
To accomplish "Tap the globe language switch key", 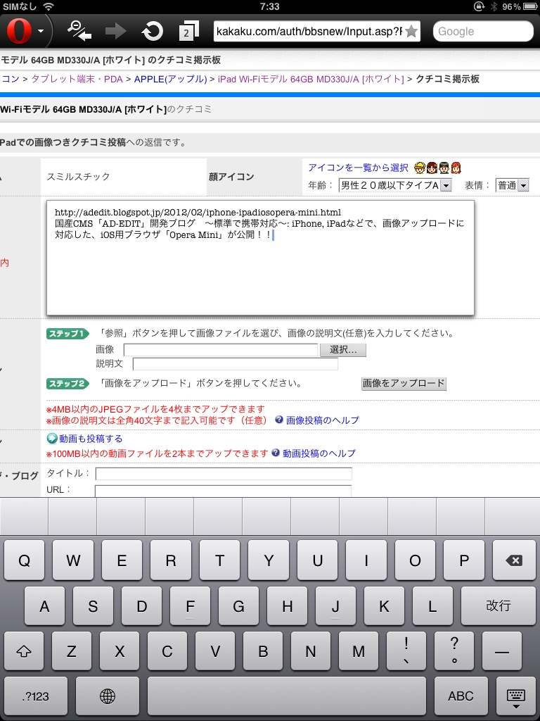I will click(x=108, y=696).
